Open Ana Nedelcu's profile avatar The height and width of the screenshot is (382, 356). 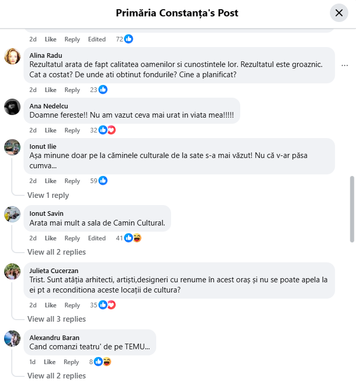point(12,106)
